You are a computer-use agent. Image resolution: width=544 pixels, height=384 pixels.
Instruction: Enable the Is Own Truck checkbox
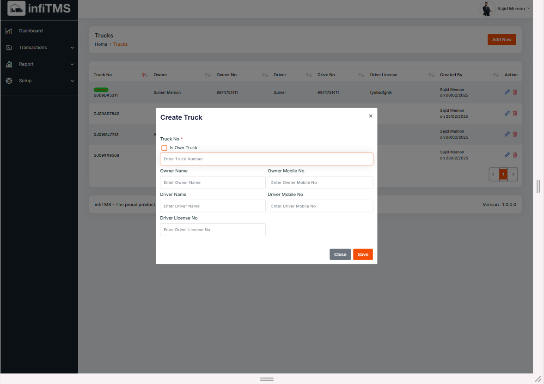[164, 148]
